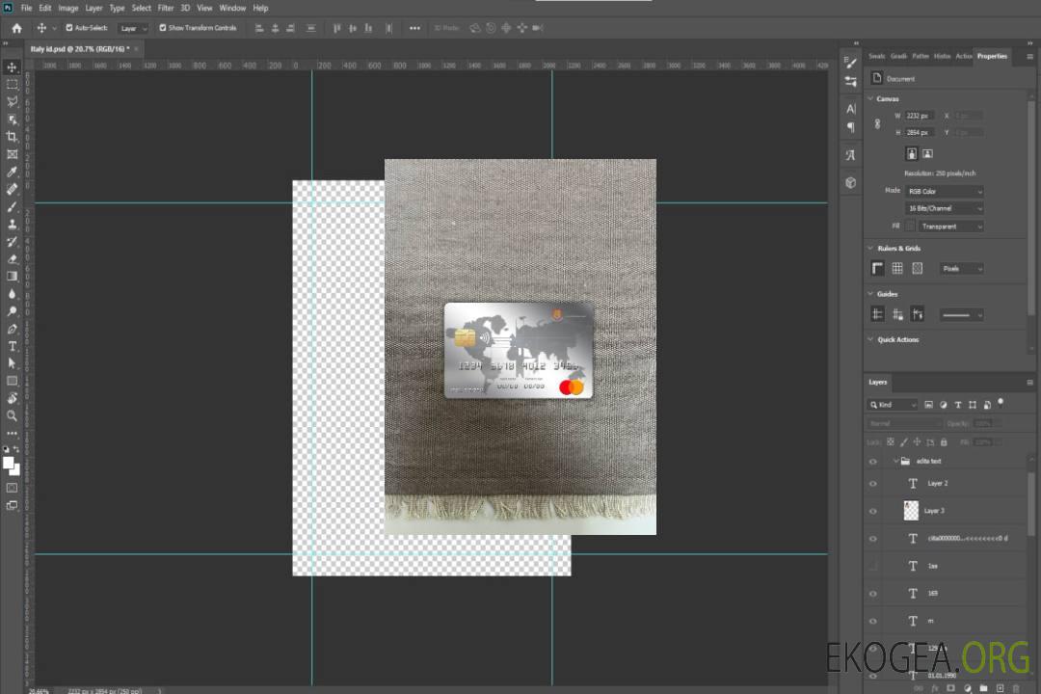Delete layer with trash icon

tap(1016, 688)
